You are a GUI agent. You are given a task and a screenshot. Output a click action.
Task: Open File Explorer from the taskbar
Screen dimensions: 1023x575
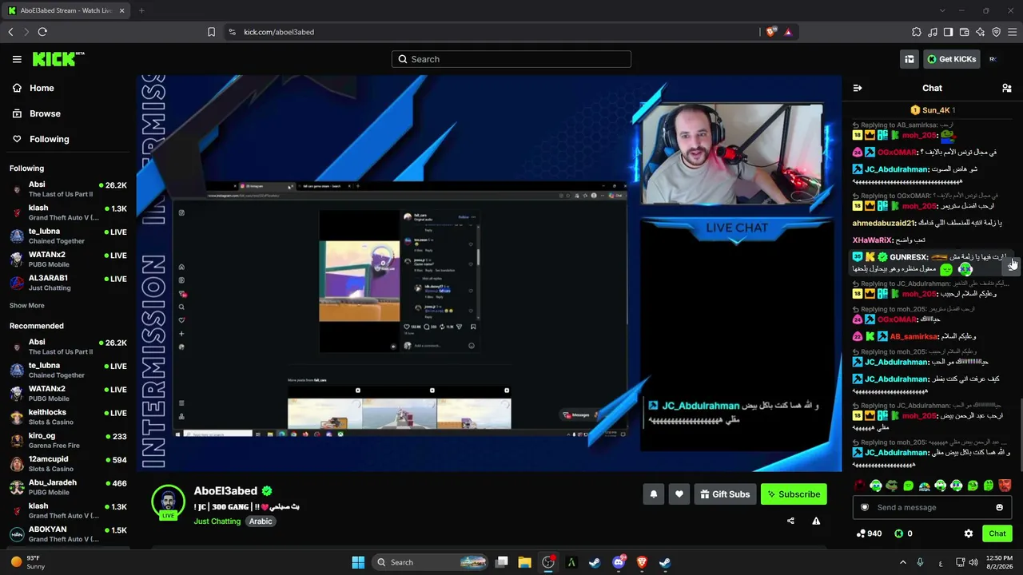[525, 562]
